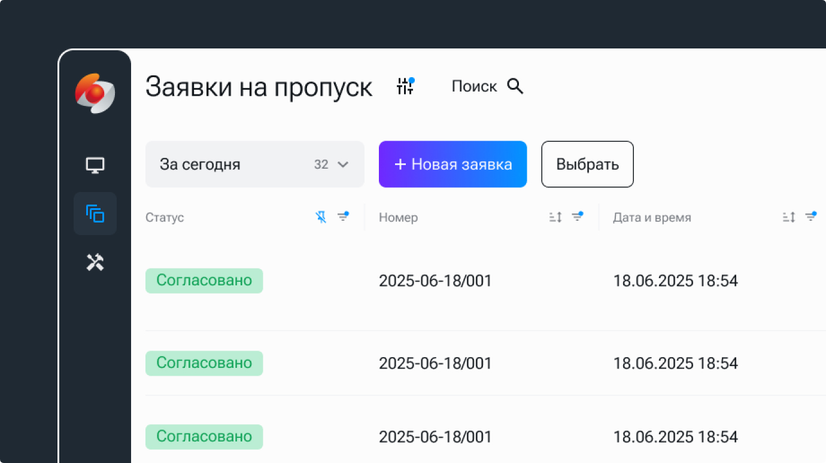Open the filter icon in Номер column
The image size is (826, 463).
coord(577,217)
